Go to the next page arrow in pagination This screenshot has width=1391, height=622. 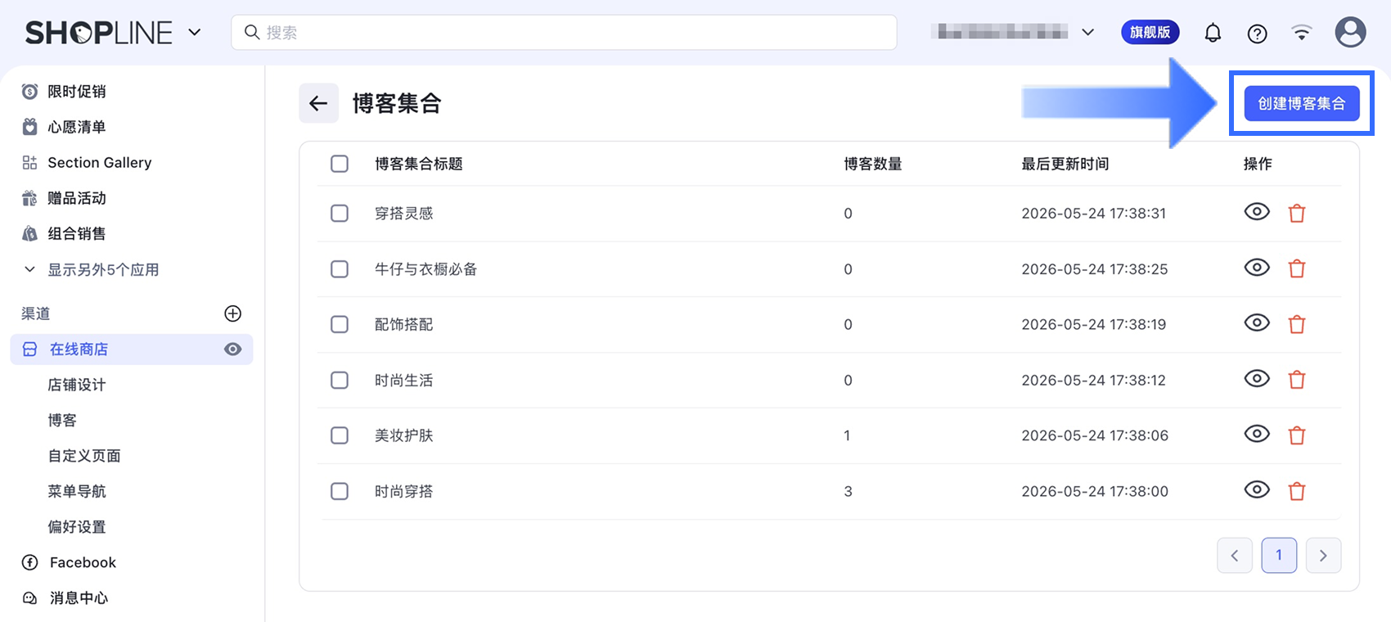1323,556
